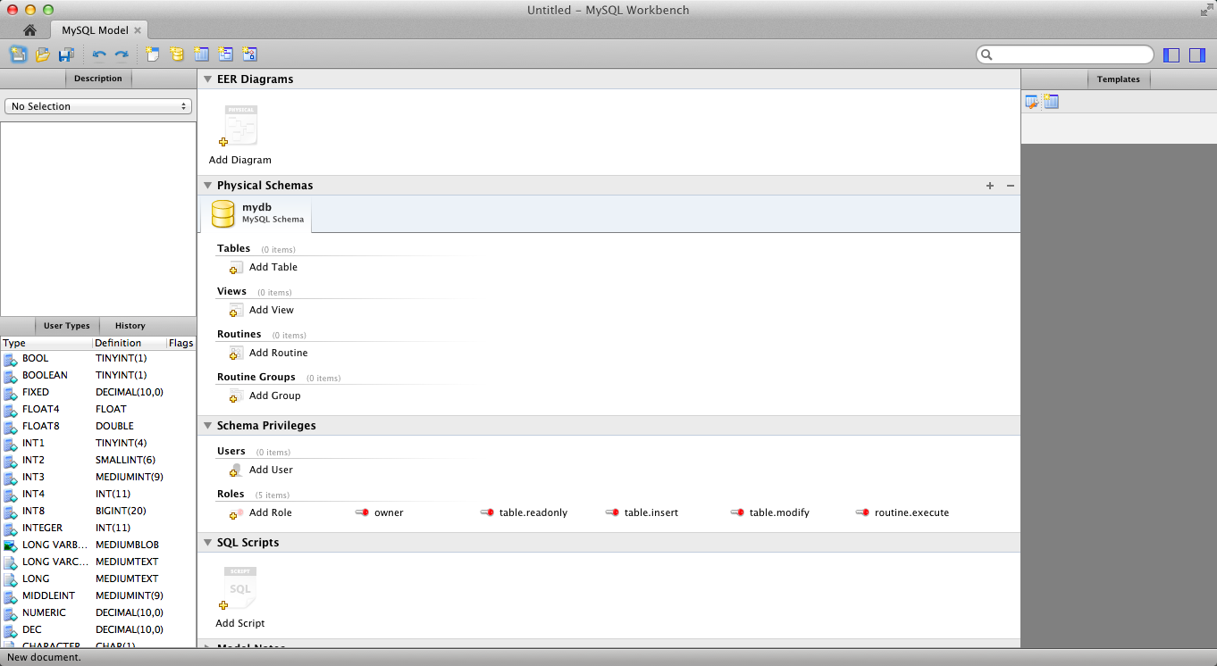Click the Add Script icon
Screen dimensions: 1217x666
coord(239,589)
